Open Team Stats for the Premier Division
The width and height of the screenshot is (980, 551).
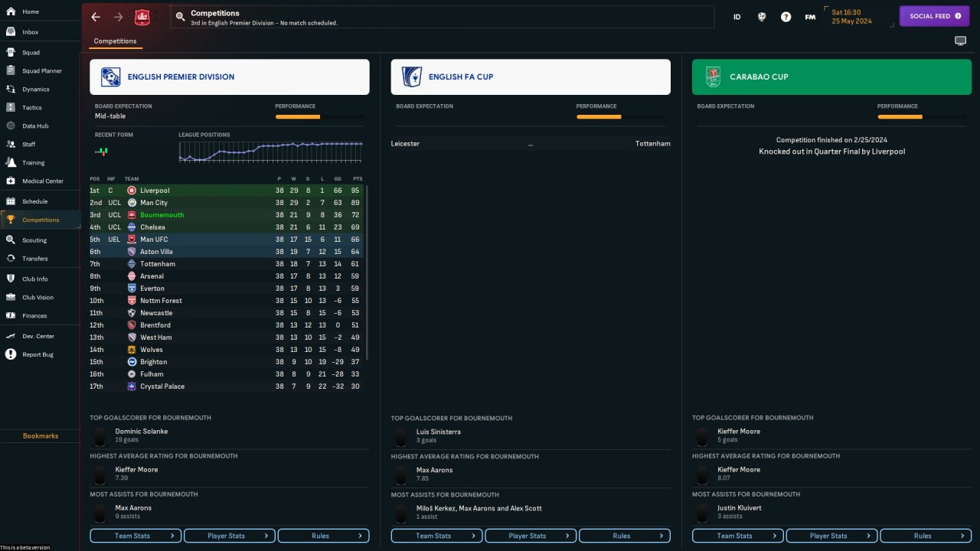tap(136, 536)
